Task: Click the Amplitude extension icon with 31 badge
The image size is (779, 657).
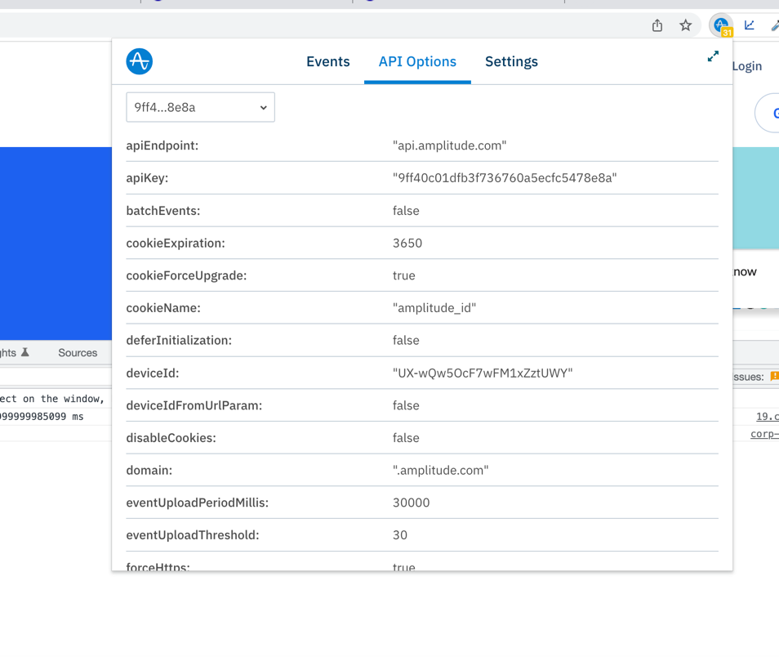Action: pyautogui.click(x=721, y=26)
